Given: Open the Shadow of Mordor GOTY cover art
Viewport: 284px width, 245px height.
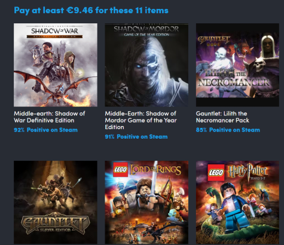Looking at the screenshot, I should click(x=146, y=65).
